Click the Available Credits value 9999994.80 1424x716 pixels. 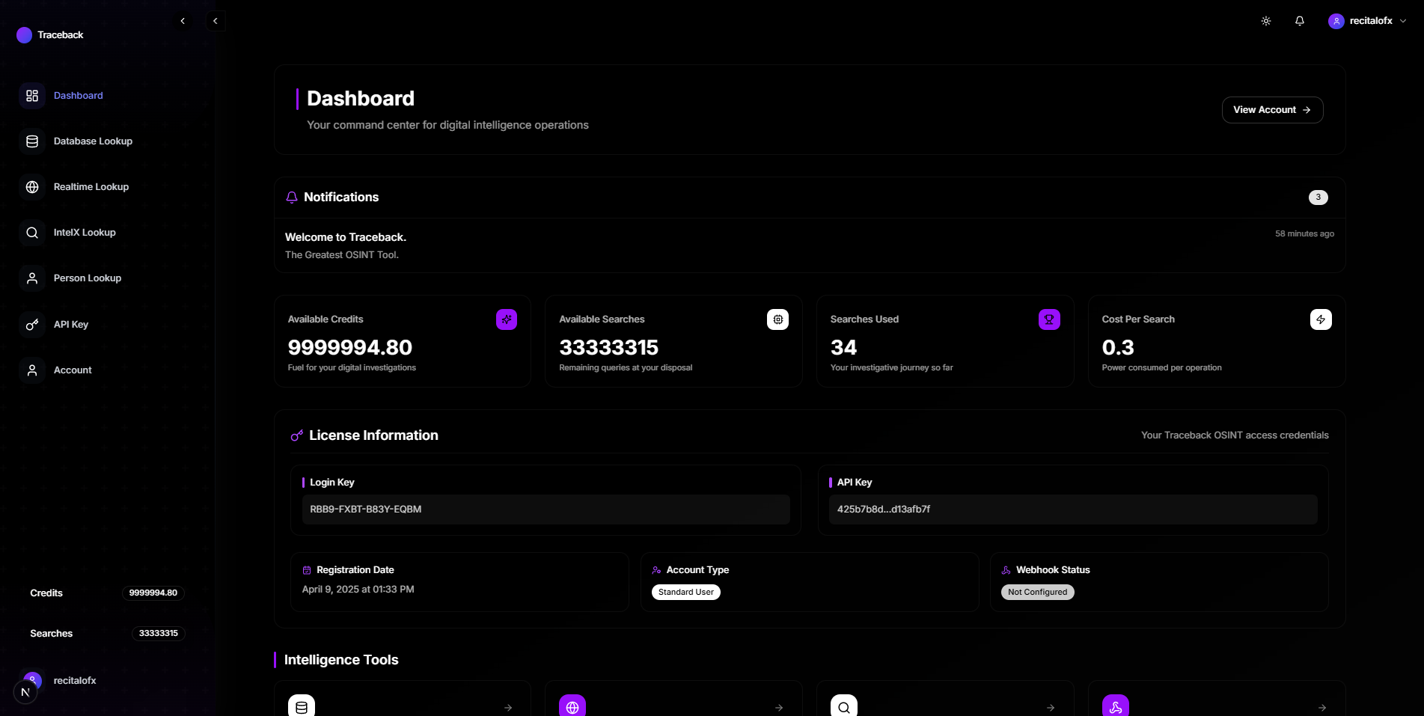[x=350, y=348]
